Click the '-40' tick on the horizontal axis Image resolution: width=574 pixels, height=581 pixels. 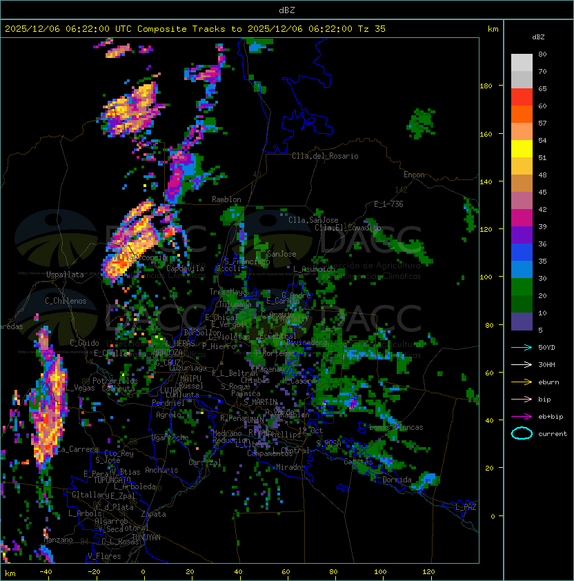coord(46,572)
